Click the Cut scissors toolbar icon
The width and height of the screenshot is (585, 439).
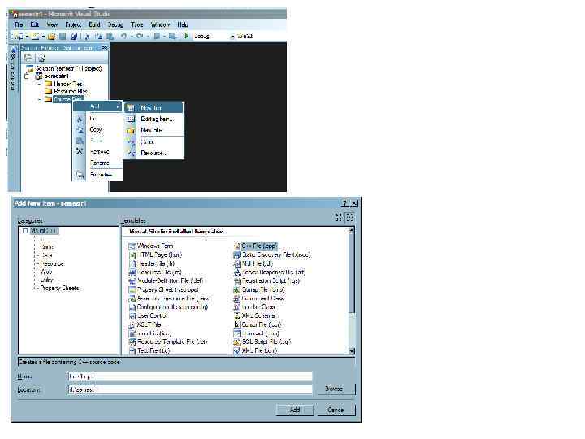coord(88,37)
